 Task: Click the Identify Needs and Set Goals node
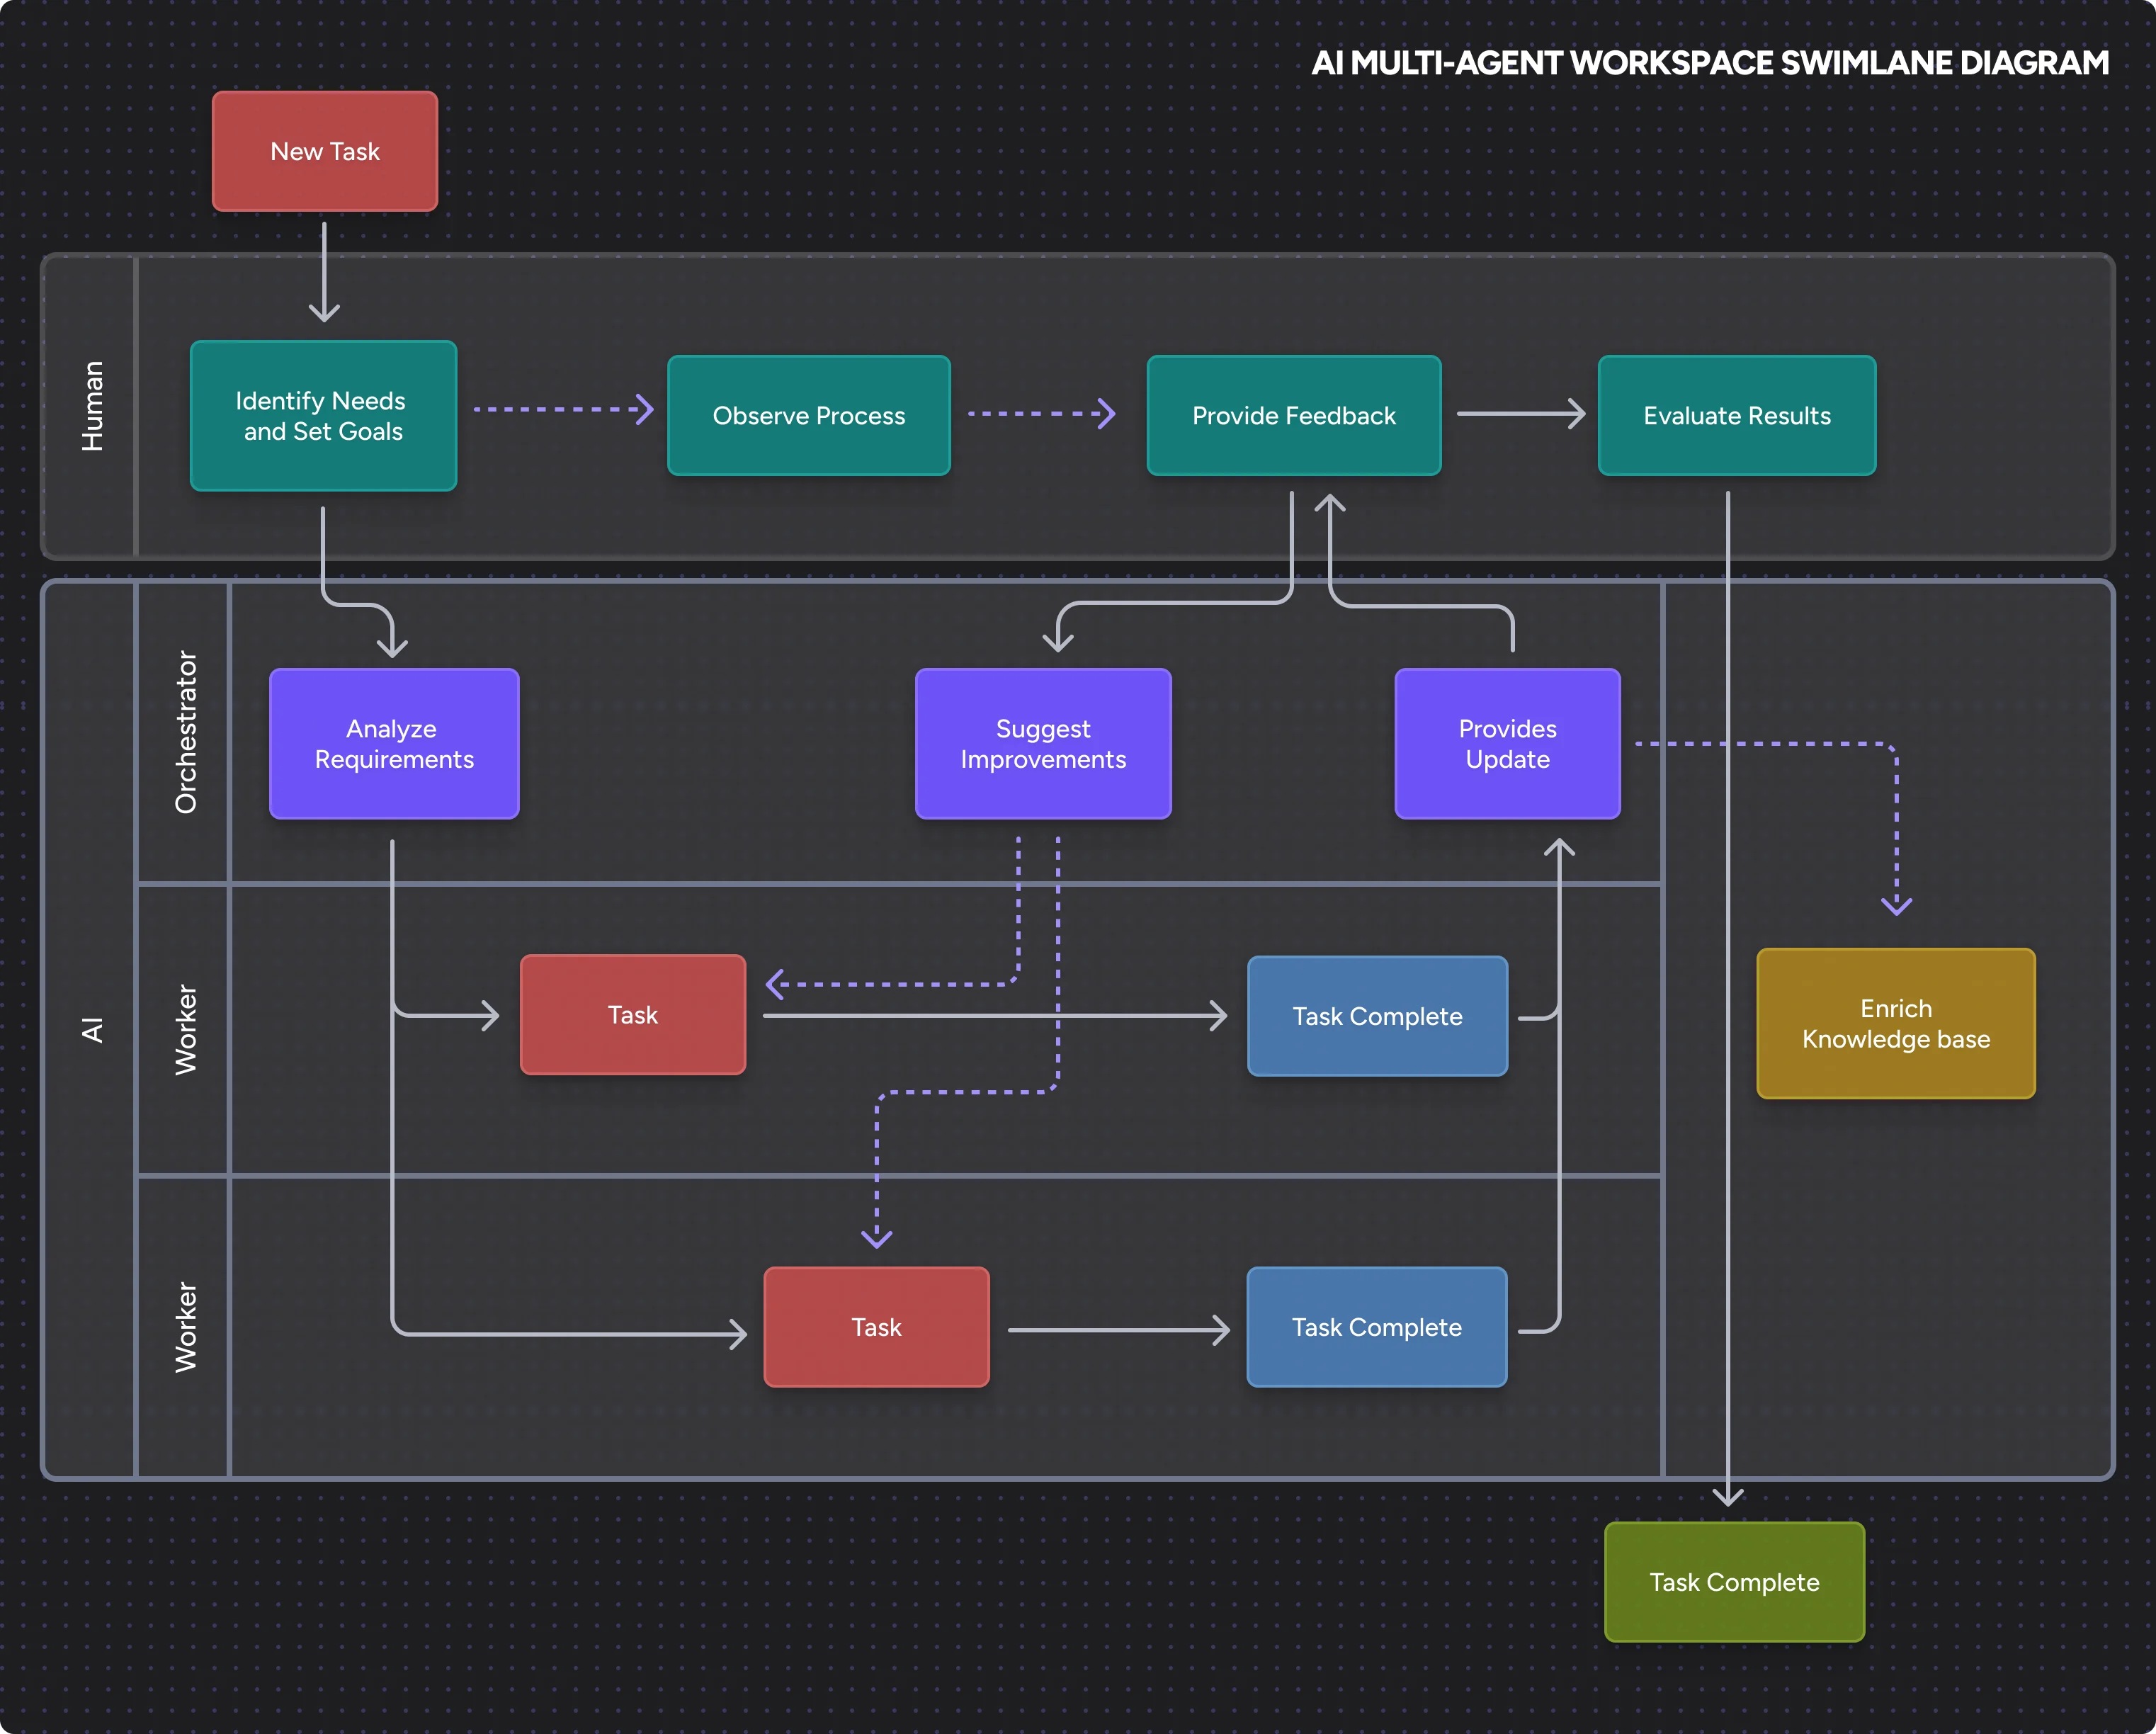323,415
